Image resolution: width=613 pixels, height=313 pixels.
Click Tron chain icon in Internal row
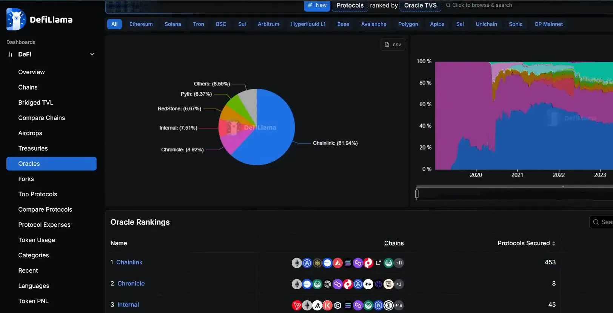point(297,305)
